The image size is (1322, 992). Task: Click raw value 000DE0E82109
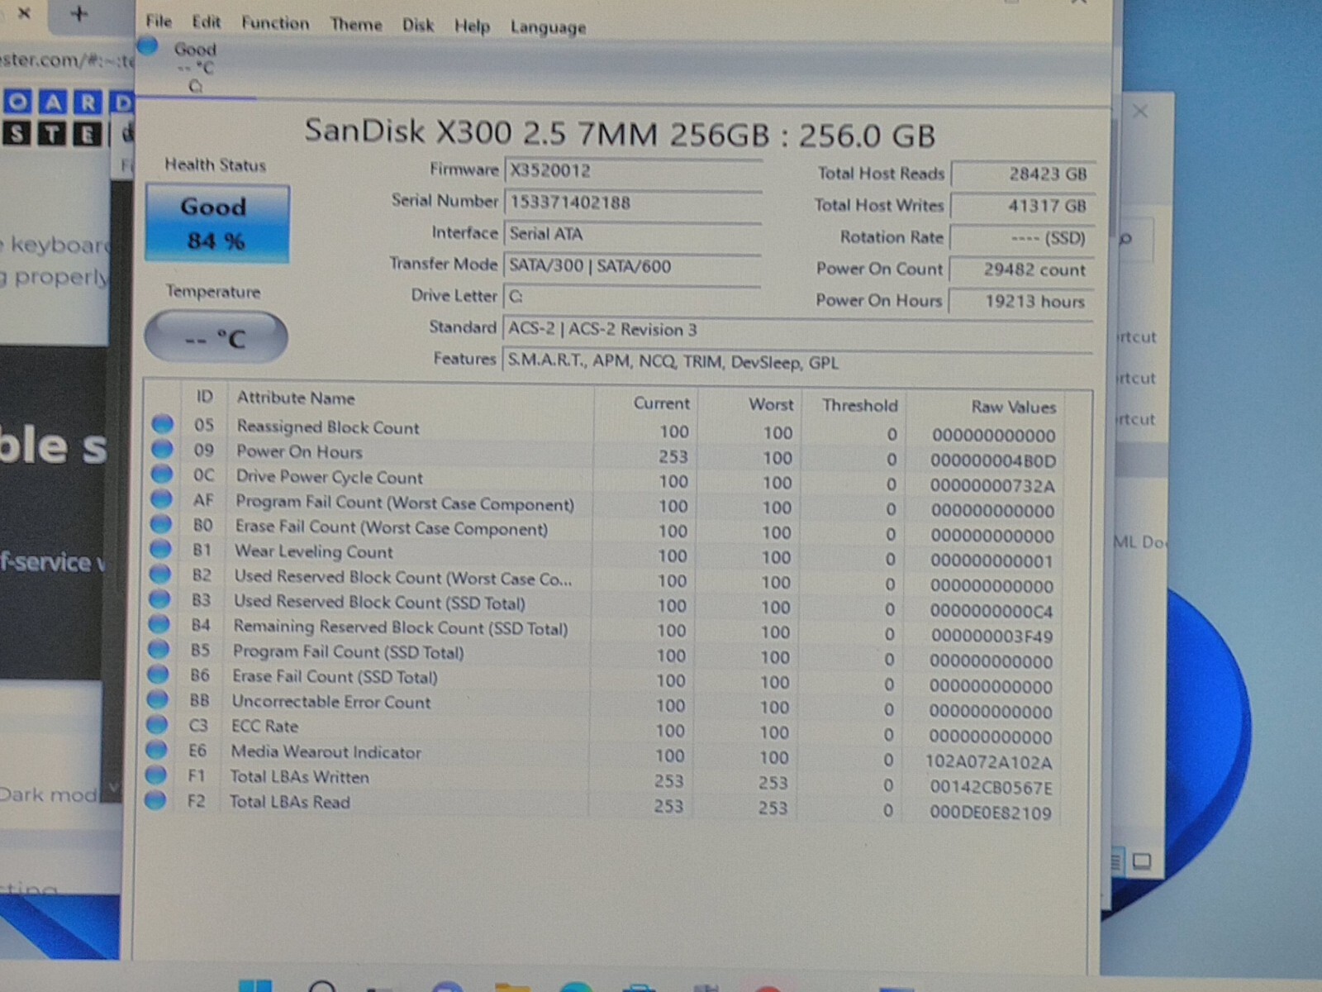coord(991,813)
